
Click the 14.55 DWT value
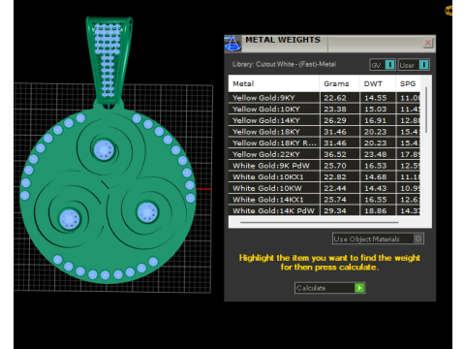pos(375,98)
